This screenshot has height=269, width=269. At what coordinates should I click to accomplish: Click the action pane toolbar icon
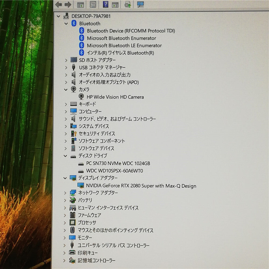[115, 5]
